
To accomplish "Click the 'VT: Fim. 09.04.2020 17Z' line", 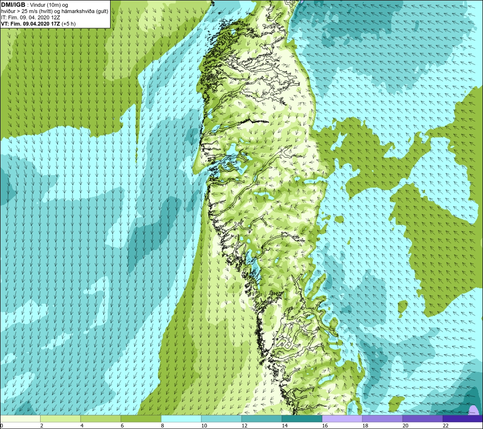I will click(x=31, y=24).
